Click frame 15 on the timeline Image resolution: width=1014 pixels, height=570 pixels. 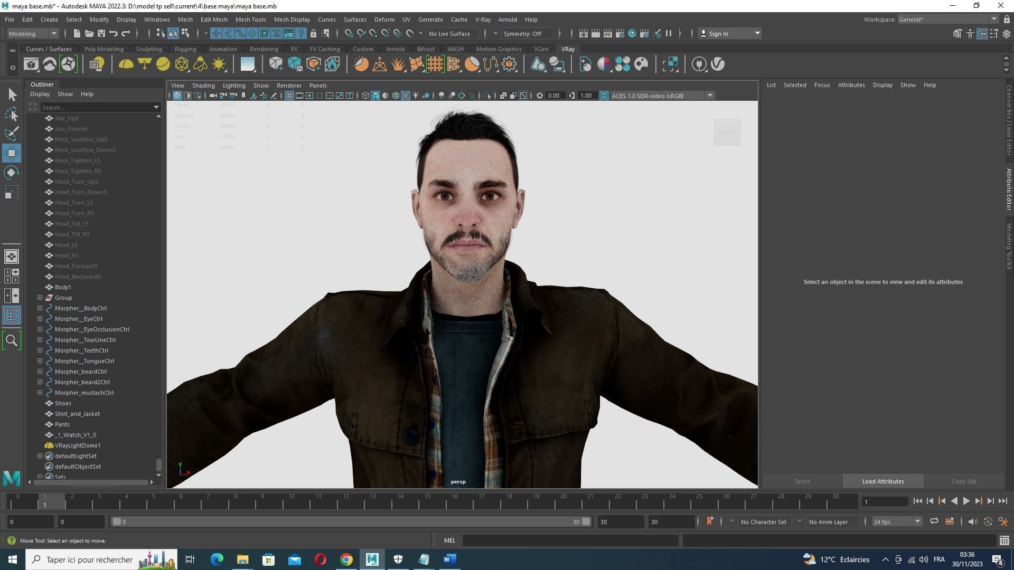coord(427,501)
